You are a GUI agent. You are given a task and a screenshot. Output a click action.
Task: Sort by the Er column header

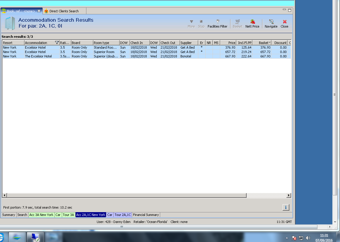tap(202, 43)
